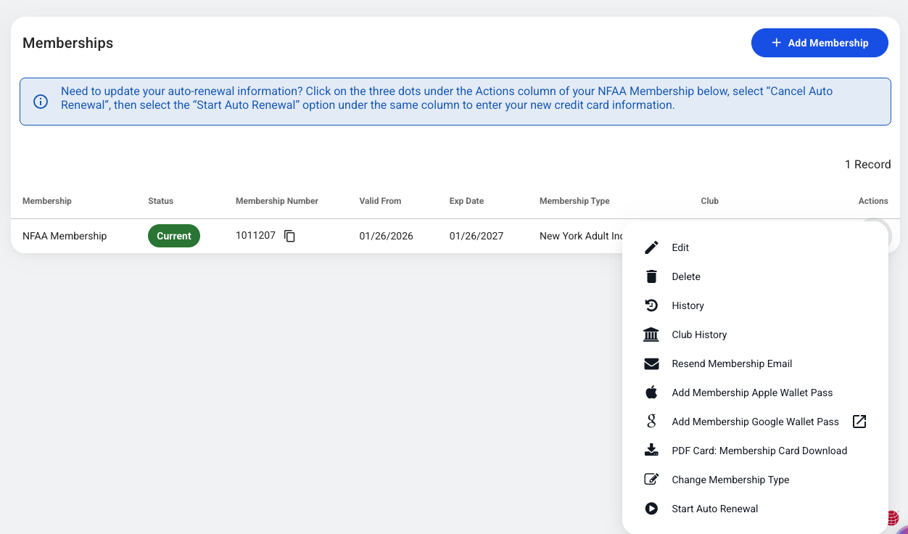The image size is (908, 534).
Task: Click the envelope Resend Email icon
Action: pos(651,363)
